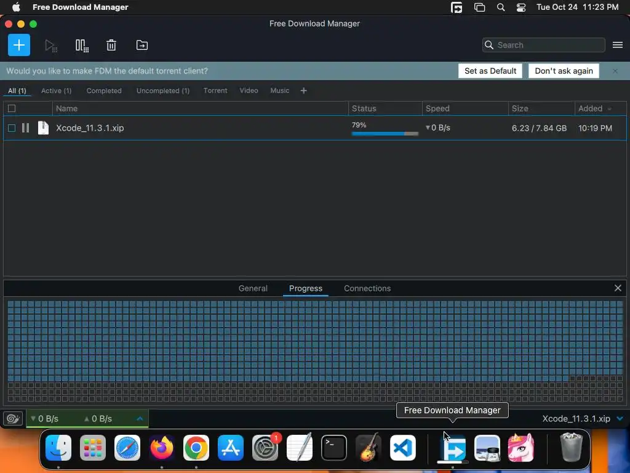Click Set as Default button
Screen dimensions: 630x473
[490, 71]
